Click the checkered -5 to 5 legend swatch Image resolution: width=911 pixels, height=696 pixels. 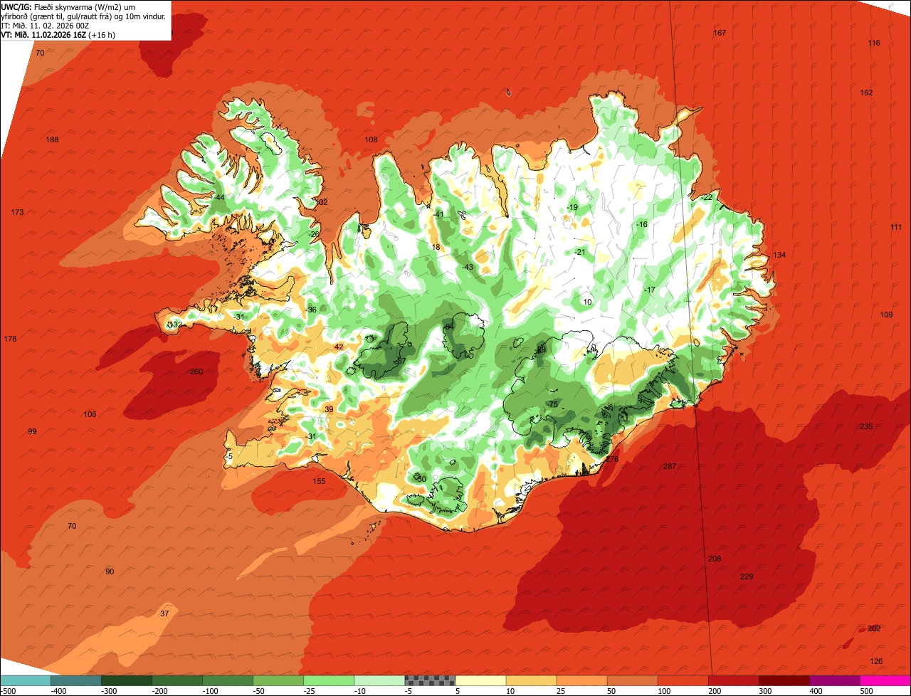click(430, 680)
